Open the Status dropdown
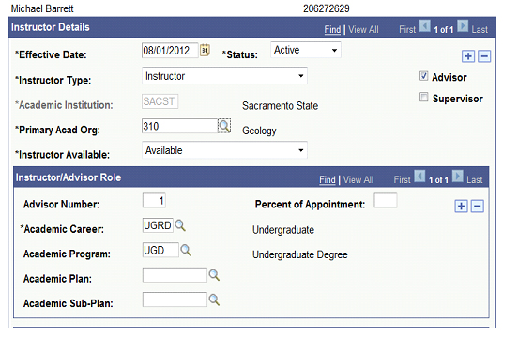518x338 pixels. [306, 50]
